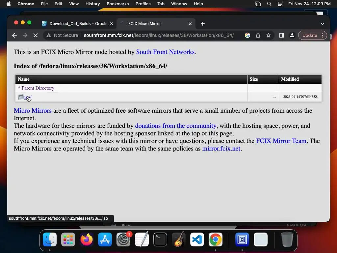Open the Chrome profile avatar icon
Image resolution: width=337 pixels, height=253 pixels.
point(292,35)
